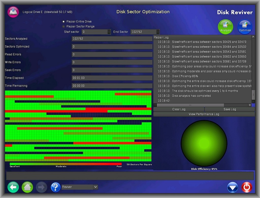This screenshot has height=198, width=260.
Task: Click the Time Remaining field
Action: tap(112, 86)
